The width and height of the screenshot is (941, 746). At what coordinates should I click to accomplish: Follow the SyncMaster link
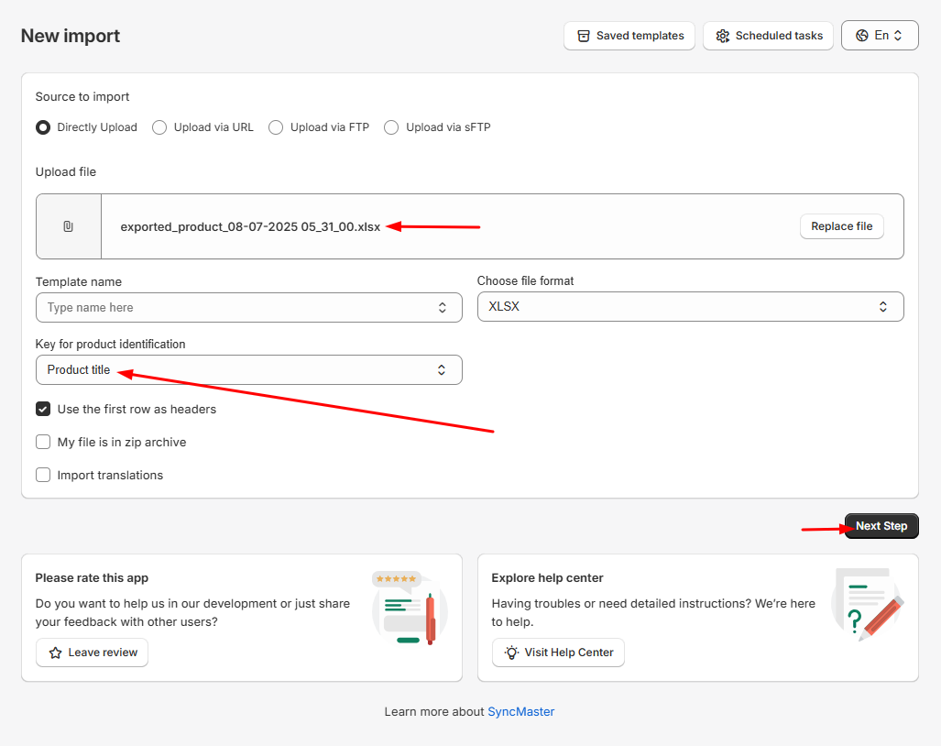pos(521,712)
